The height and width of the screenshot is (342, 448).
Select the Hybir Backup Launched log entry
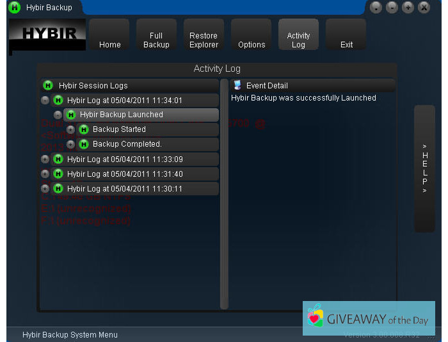pos(122,115)
